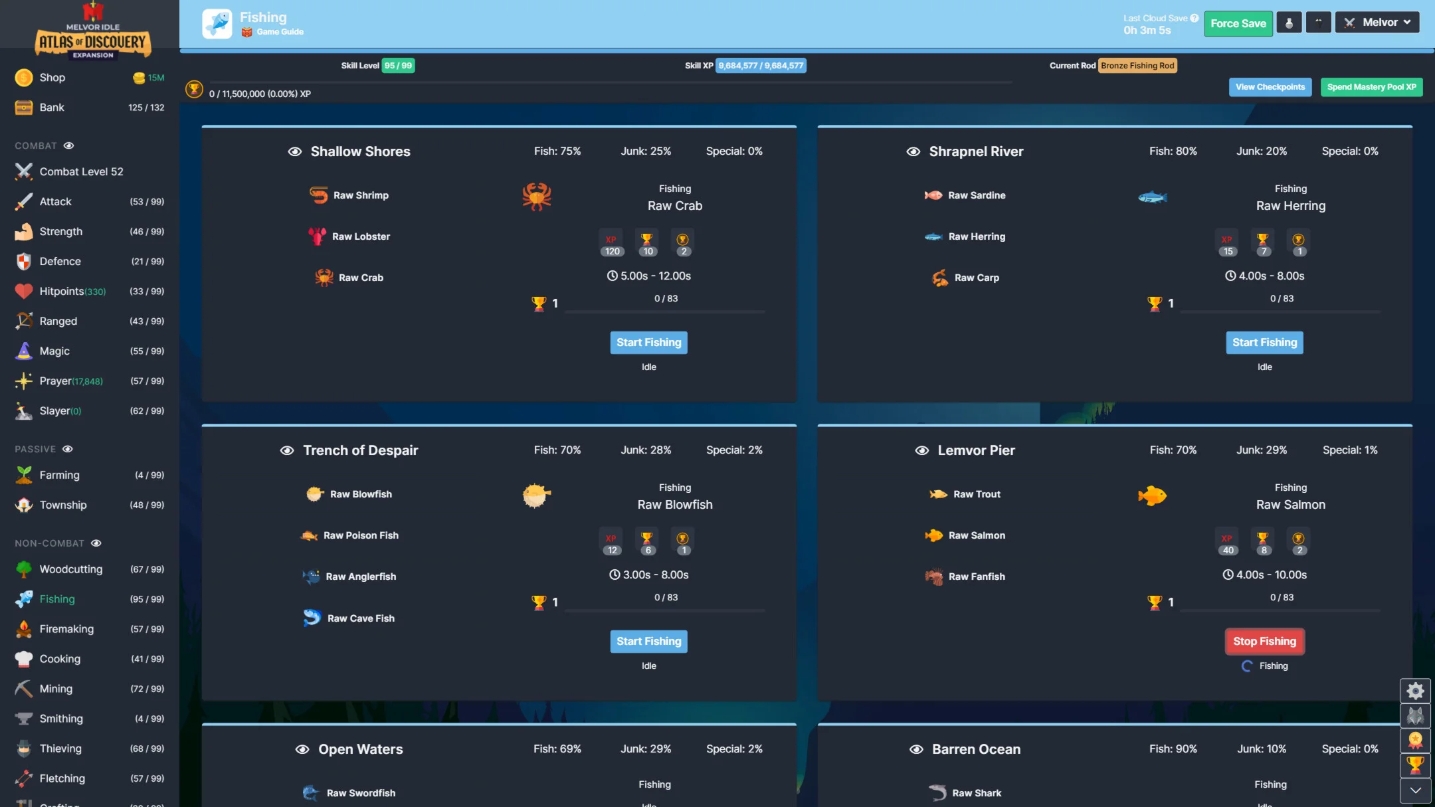
Task: Go to the Bank page
Action: [52, 108]
